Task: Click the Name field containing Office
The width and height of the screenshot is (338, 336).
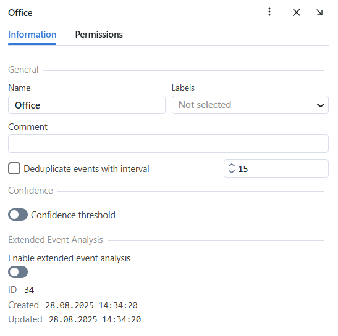Action: (87, 105)
